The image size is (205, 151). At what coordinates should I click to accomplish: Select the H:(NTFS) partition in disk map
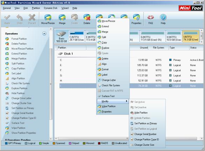pyautogui.click(x=174, y=36)
